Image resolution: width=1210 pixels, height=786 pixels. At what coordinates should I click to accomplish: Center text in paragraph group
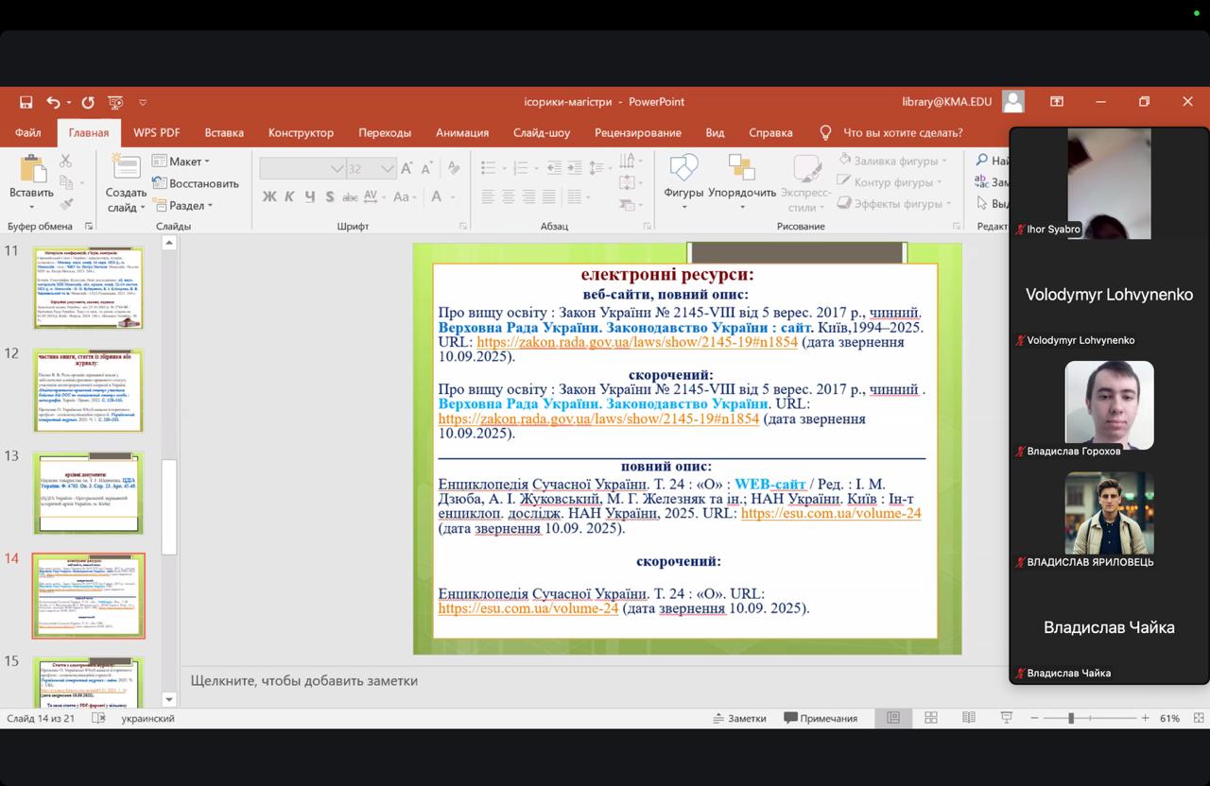pyautogui.click(x=509, y=196)
